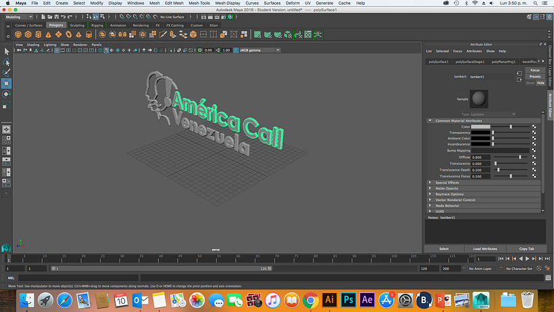Open the Edit Mesh menu
The image size is (554, 312).
(174, 3)
